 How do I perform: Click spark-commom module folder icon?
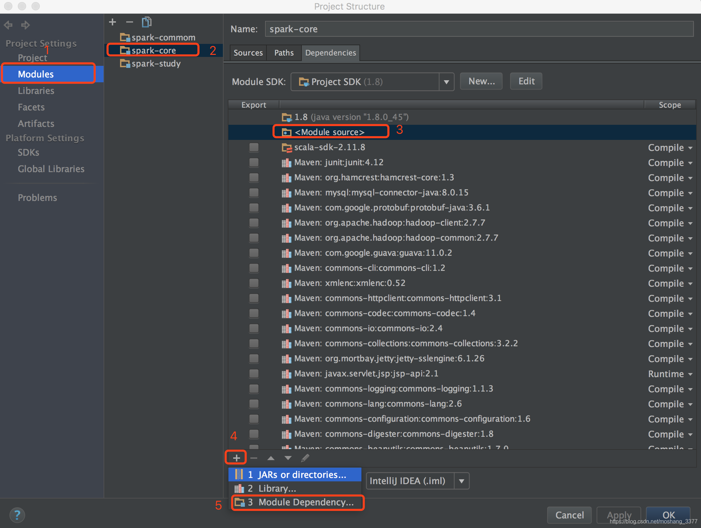coord(125,37)
